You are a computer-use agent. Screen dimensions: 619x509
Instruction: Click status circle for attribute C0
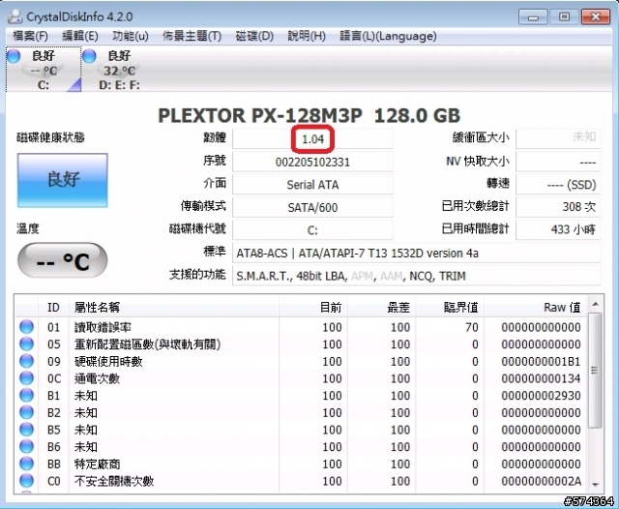(26, 481)
